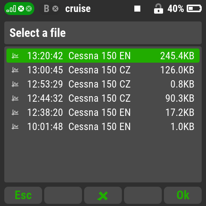This screenshot has width=206, height=206.
Task: Click the battery level icon
Action: click(194, 9)
